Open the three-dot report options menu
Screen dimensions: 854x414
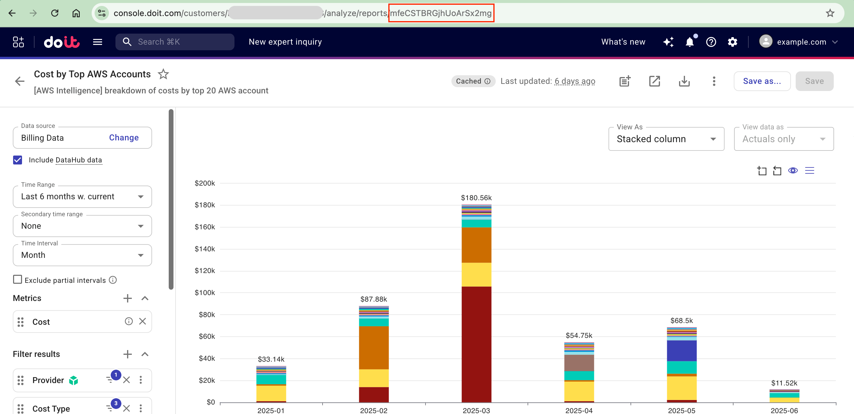click(x=714, y=81)
